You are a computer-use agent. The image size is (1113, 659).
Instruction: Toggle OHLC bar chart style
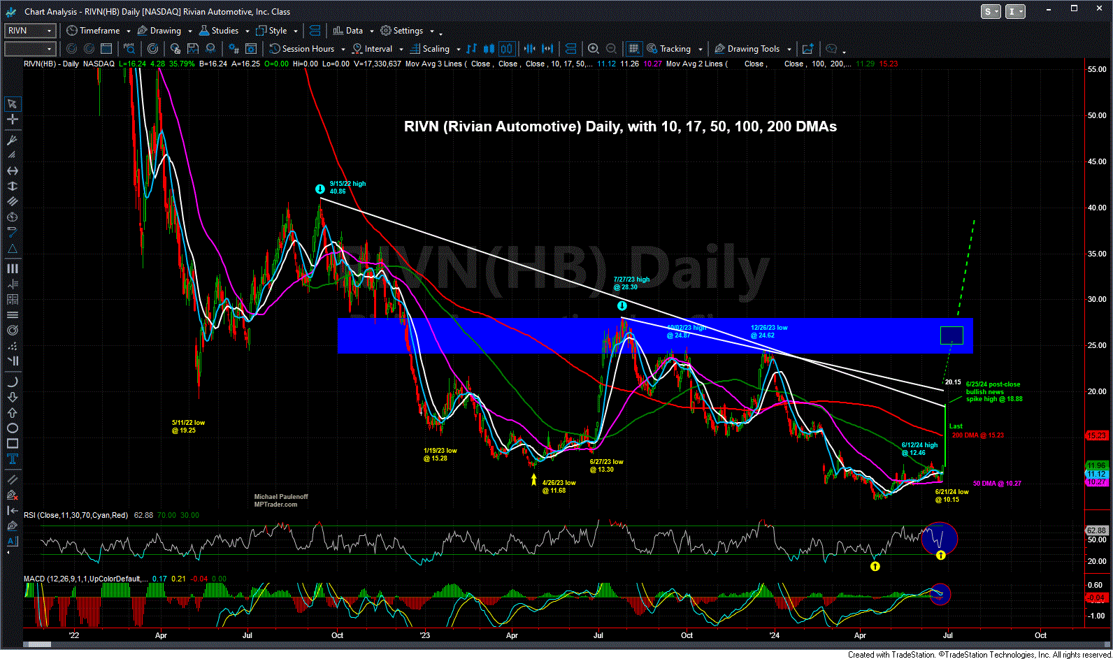pyautogui.click(x=472, y=49)
